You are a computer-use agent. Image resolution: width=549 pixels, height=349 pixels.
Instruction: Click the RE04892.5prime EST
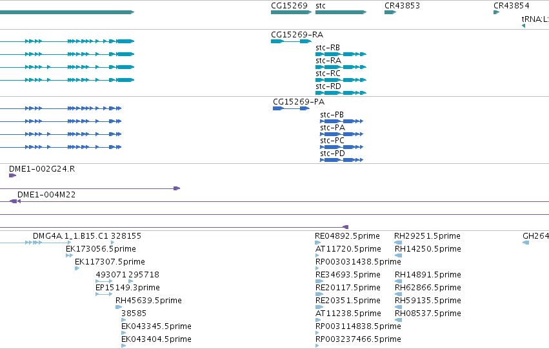[x=318, y=243]
